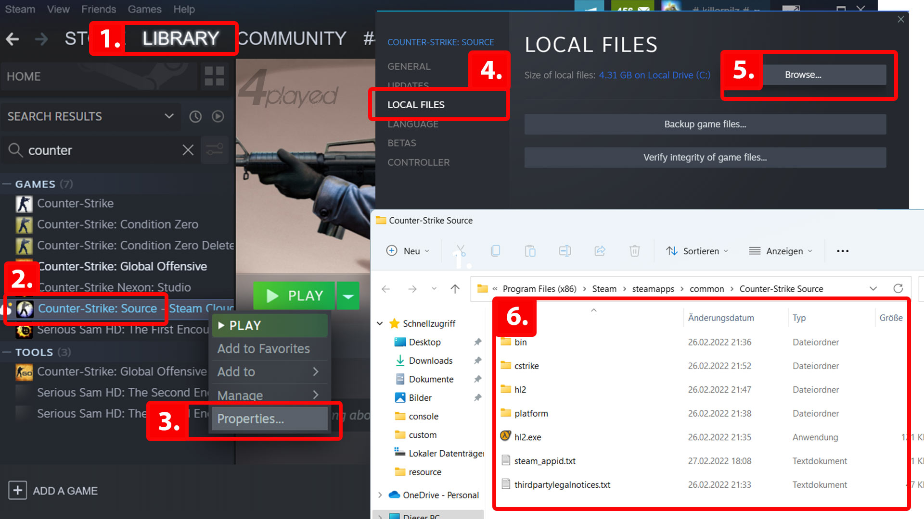The height and width of the screenshot is (519, 924).
Task: Select Counter-Strike: Source from library
Action: tap(98, 308)
